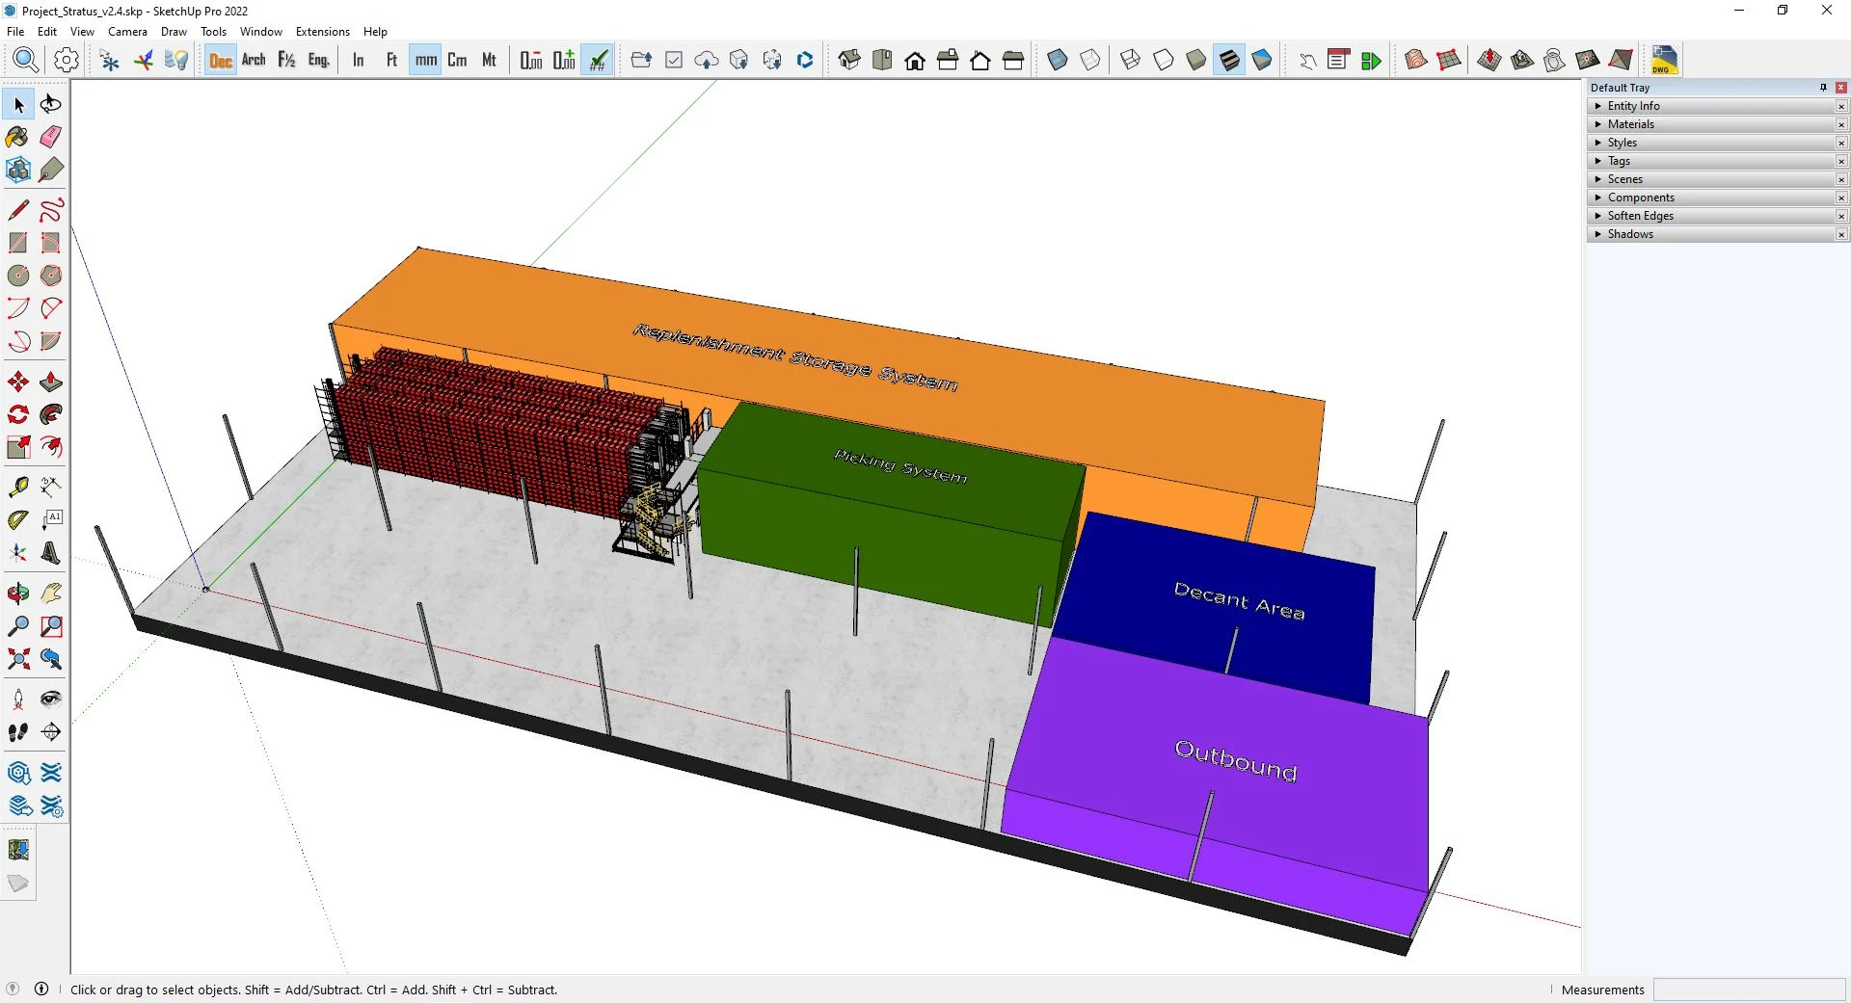Pick the Paint Bucket tool
1851x1003 pixels.
pos(18,137)
